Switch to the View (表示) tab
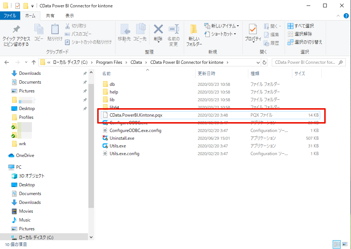 [x=70, y=16]
